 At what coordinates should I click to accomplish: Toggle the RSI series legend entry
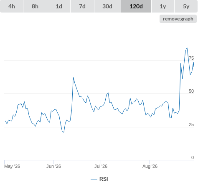(x=99, y=179)
